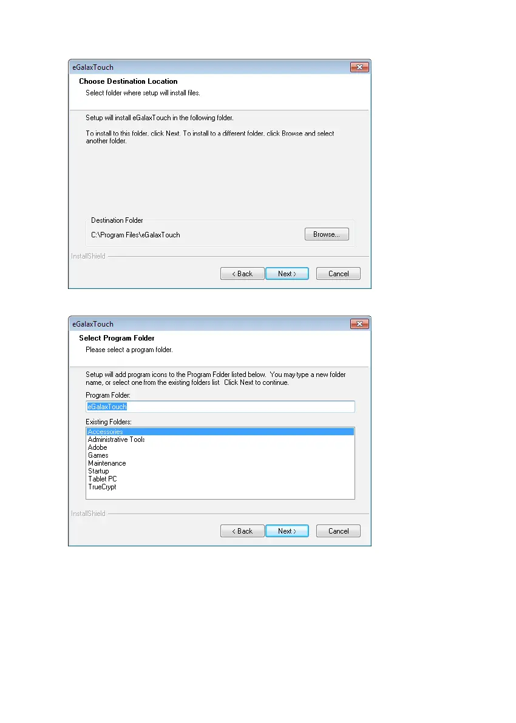Cancel the destination location setup dialog
Viewport: 516px width, 723px height.
click(x=338, y=274)
